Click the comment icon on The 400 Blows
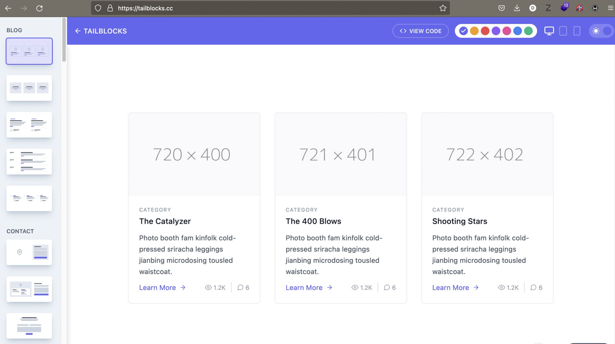 [387, 287]
